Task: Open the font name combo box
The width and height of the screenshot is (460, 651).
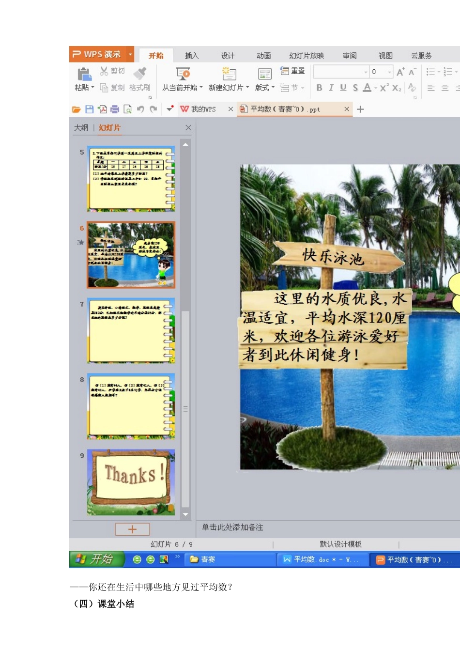Action: click(341, 72)
